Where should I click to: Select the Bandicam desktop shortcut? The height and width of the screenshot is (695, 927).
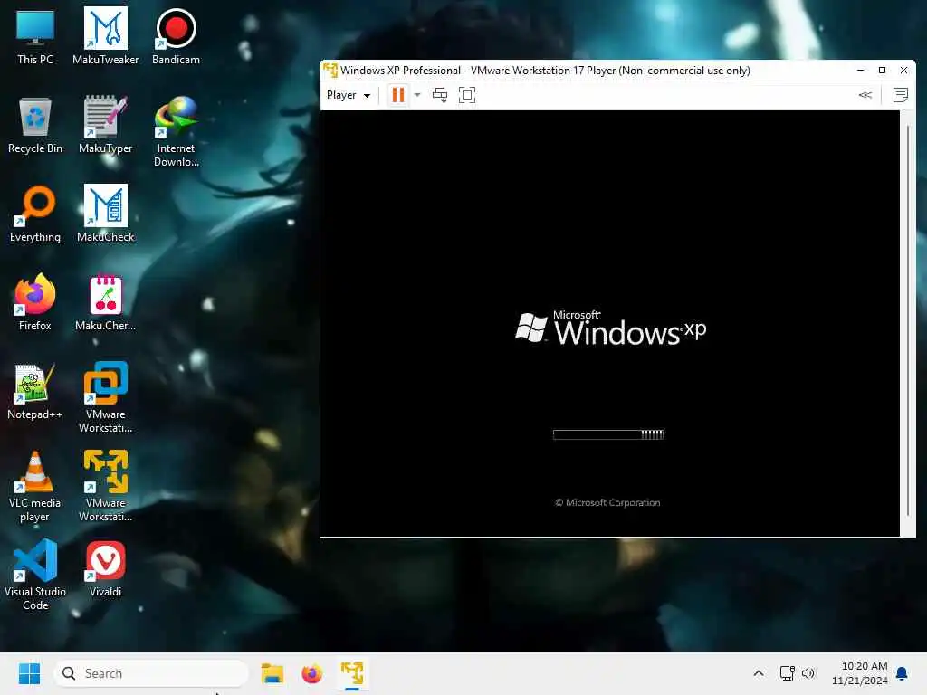click(x=176, y=36)
